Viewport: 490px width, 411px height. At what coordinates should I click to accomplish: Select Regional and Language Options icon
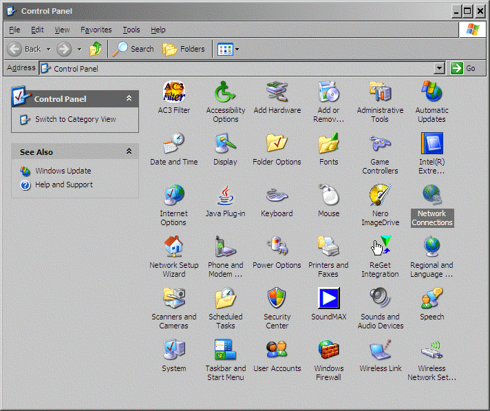coord(432,246)
